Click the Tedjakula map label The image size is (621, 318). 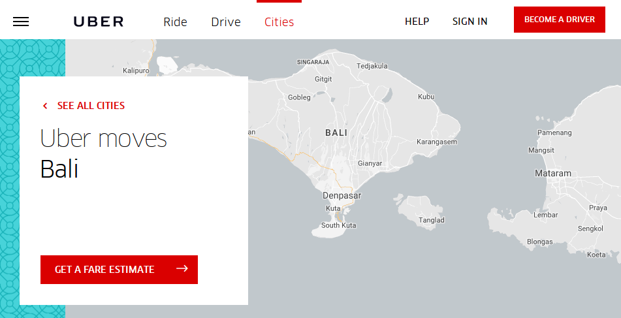coord(372,66)
